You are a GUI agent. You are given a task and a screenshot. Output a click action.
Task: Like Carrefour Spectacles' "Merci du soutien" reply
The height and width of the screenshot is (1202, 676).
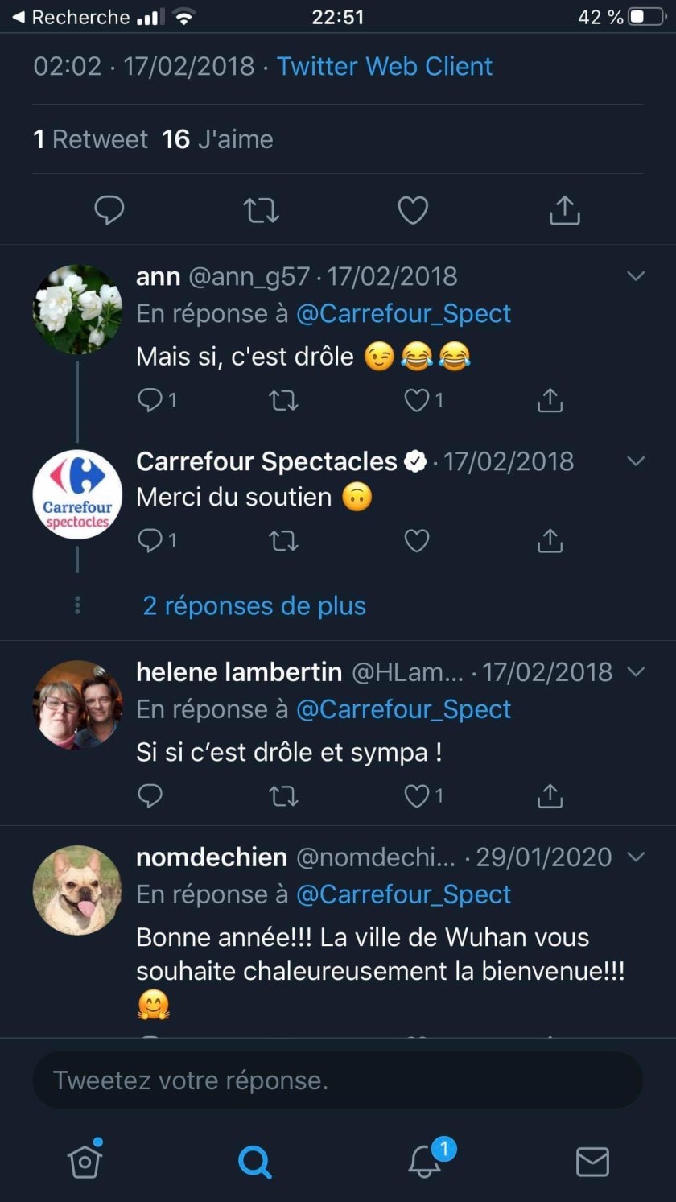pyautogui.click(x=416, y=540)
